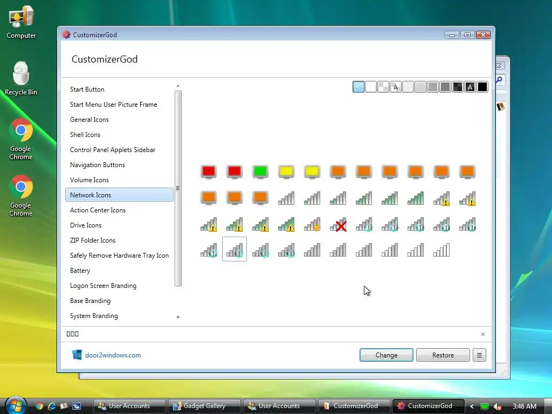
Task: Click the muted volume tray icon
Action: pyautogui.click(x=498, y=406)
